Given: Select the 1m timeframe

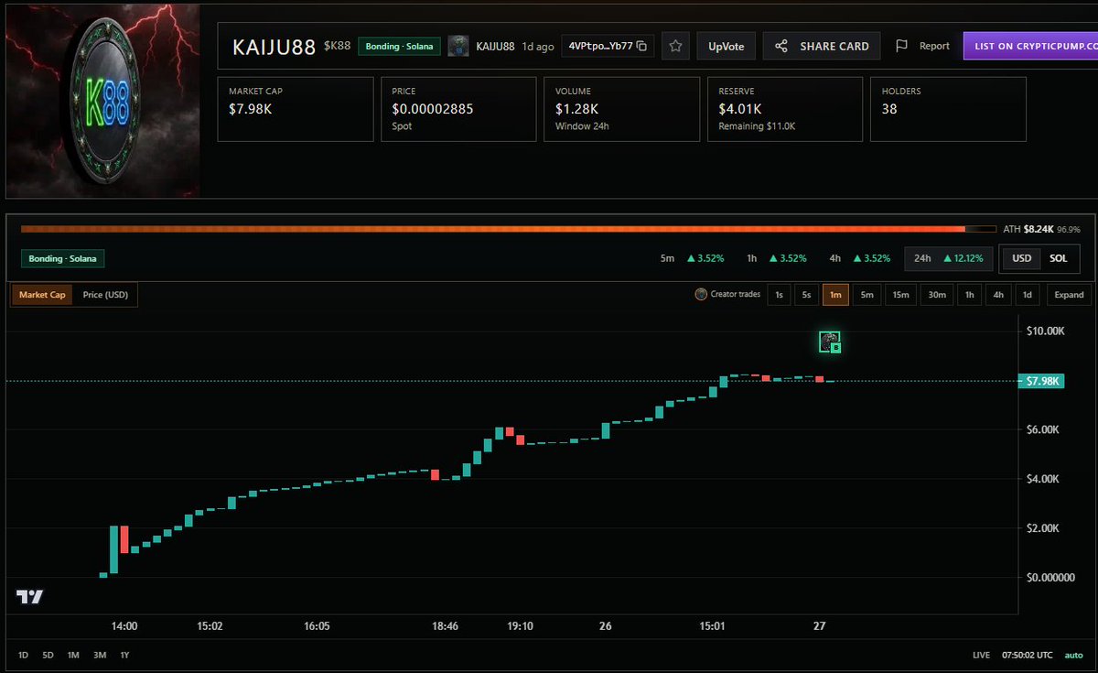Looking at the screenshot, I should point(835,295).
